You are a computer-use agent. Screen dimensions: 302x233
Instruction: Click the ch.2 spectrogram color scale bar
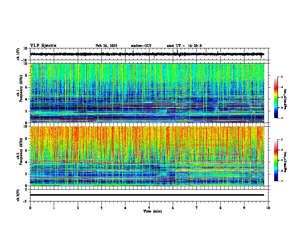[276, 160]
